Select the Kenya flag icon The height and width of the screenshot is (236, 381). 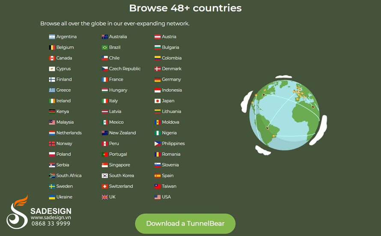[x=52, y=111]
